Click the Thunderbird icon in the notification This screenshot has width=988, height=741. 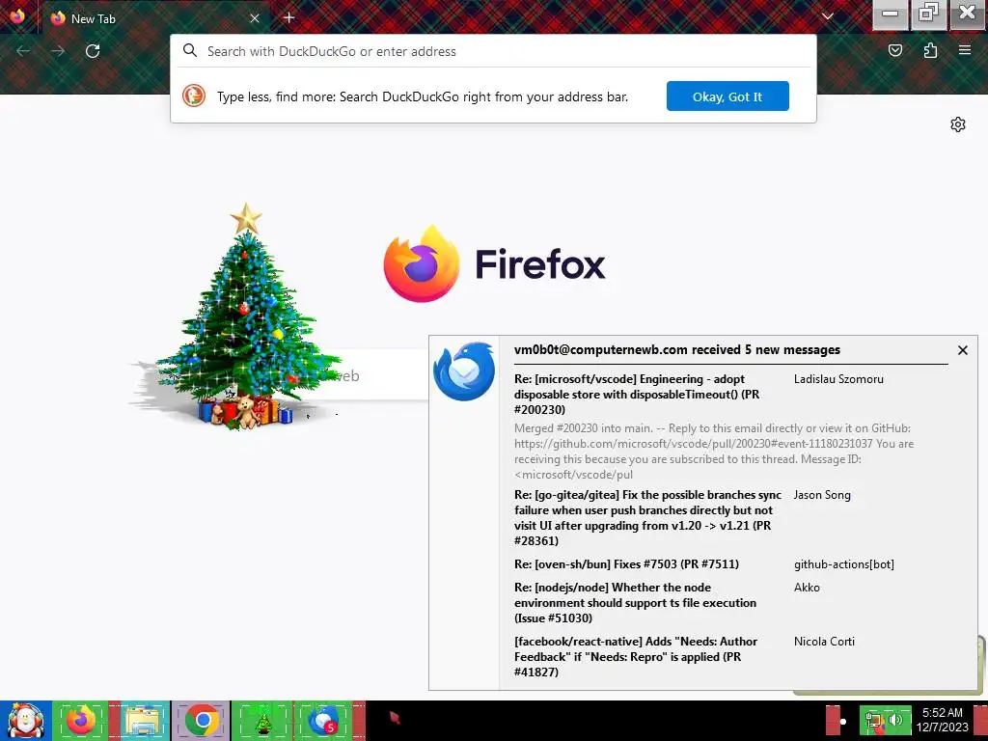click(x=464, y=371)
